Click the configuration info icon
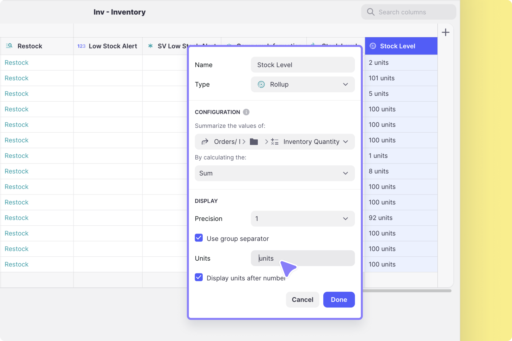Screen dimensions: 512x341 click(246, 112)
